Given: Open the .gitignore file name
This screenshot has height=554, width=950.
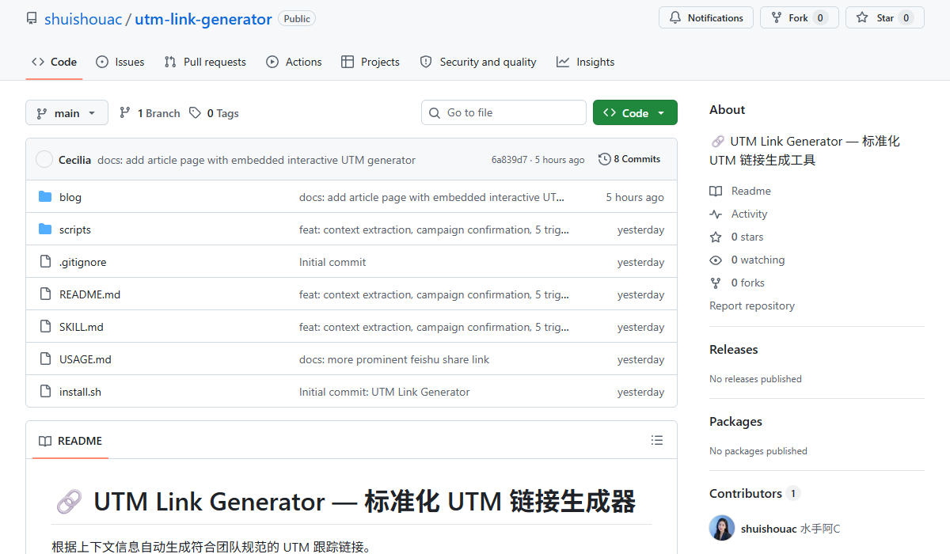Looking at the screenshot, I should pos(82,262).
